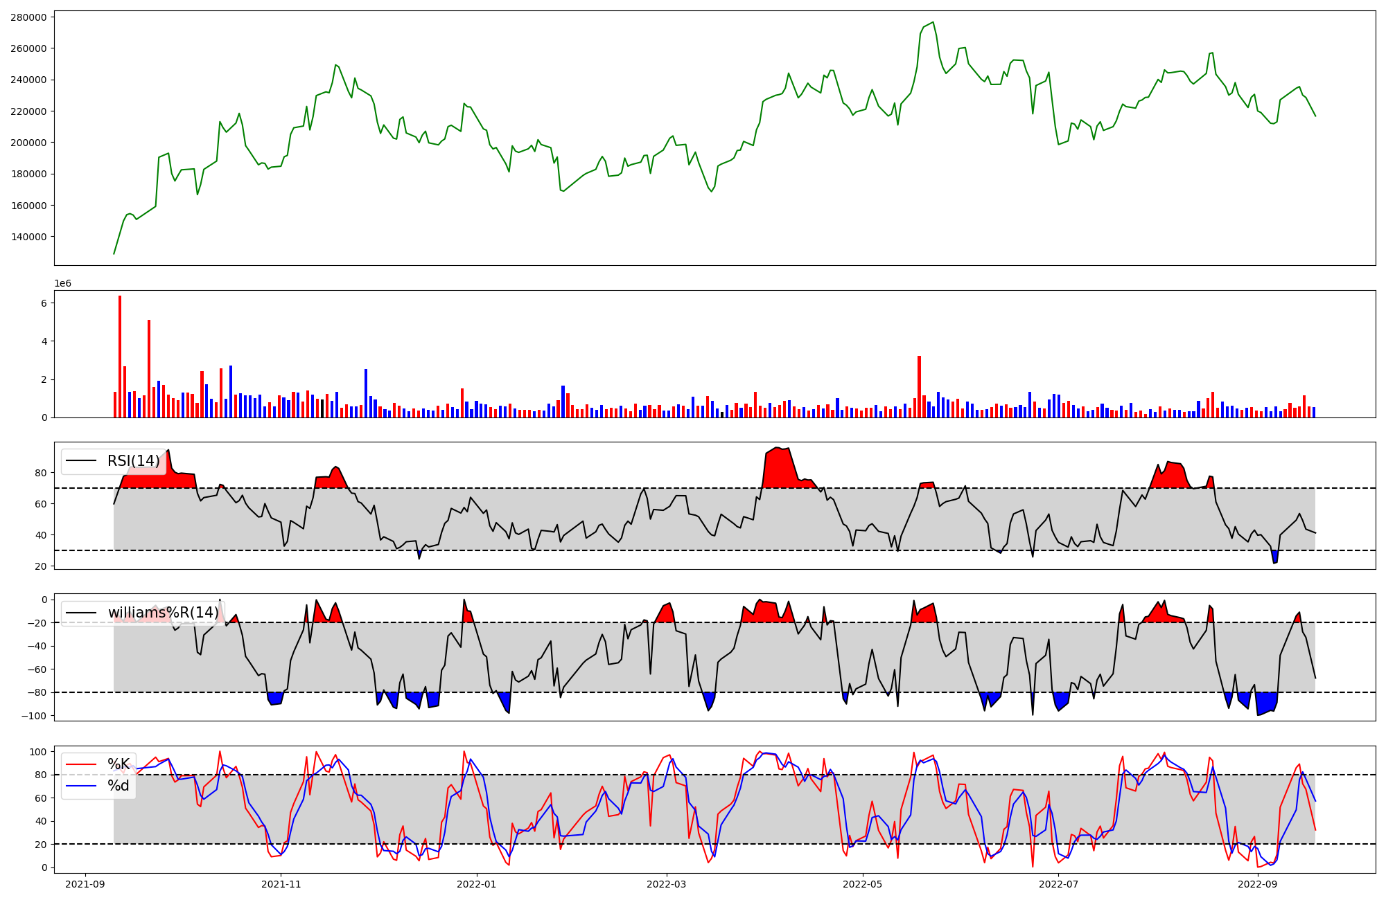Click the %K legend entry
This screenshot has width=1386, height=900.
click(x=119, y=764)
